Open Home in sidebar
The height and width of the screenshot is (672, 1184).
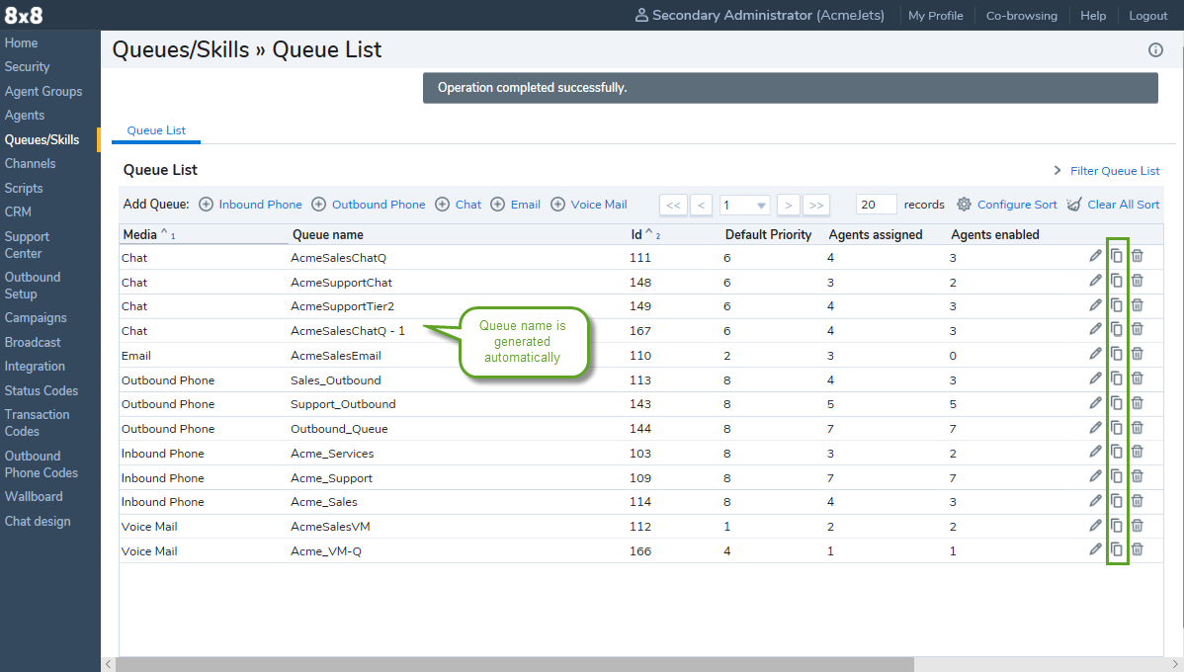point(21,43)
